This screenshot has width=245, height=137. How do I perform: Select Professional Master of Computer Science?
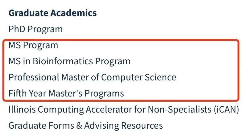[x=92, y=77]
